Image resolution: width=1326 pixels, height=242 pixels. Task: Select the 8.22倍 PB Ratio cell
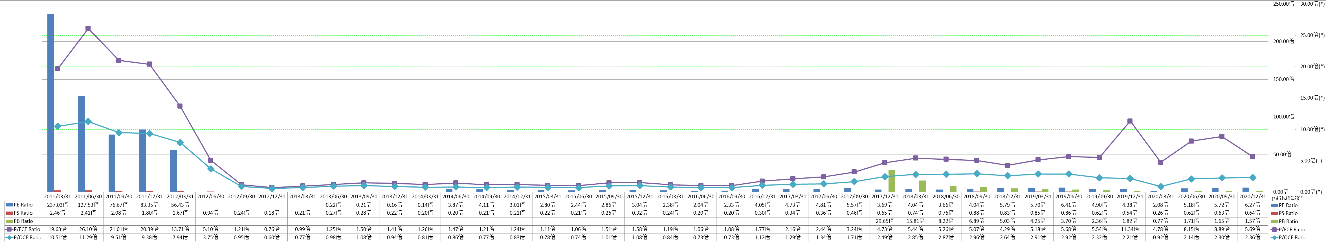tap(946, 221)
